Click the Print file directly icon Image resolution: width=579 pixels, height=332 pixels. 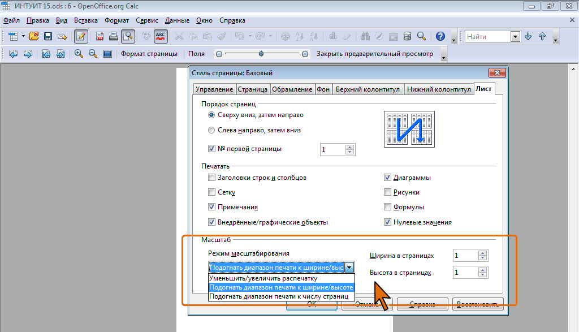(x=114, y=36)
